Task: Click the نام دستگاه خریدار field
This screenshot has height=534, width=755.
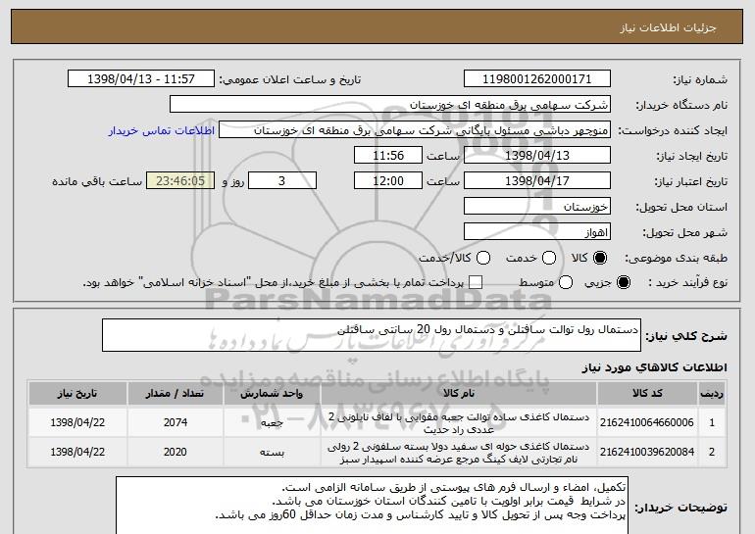Action: click(390, 105)
